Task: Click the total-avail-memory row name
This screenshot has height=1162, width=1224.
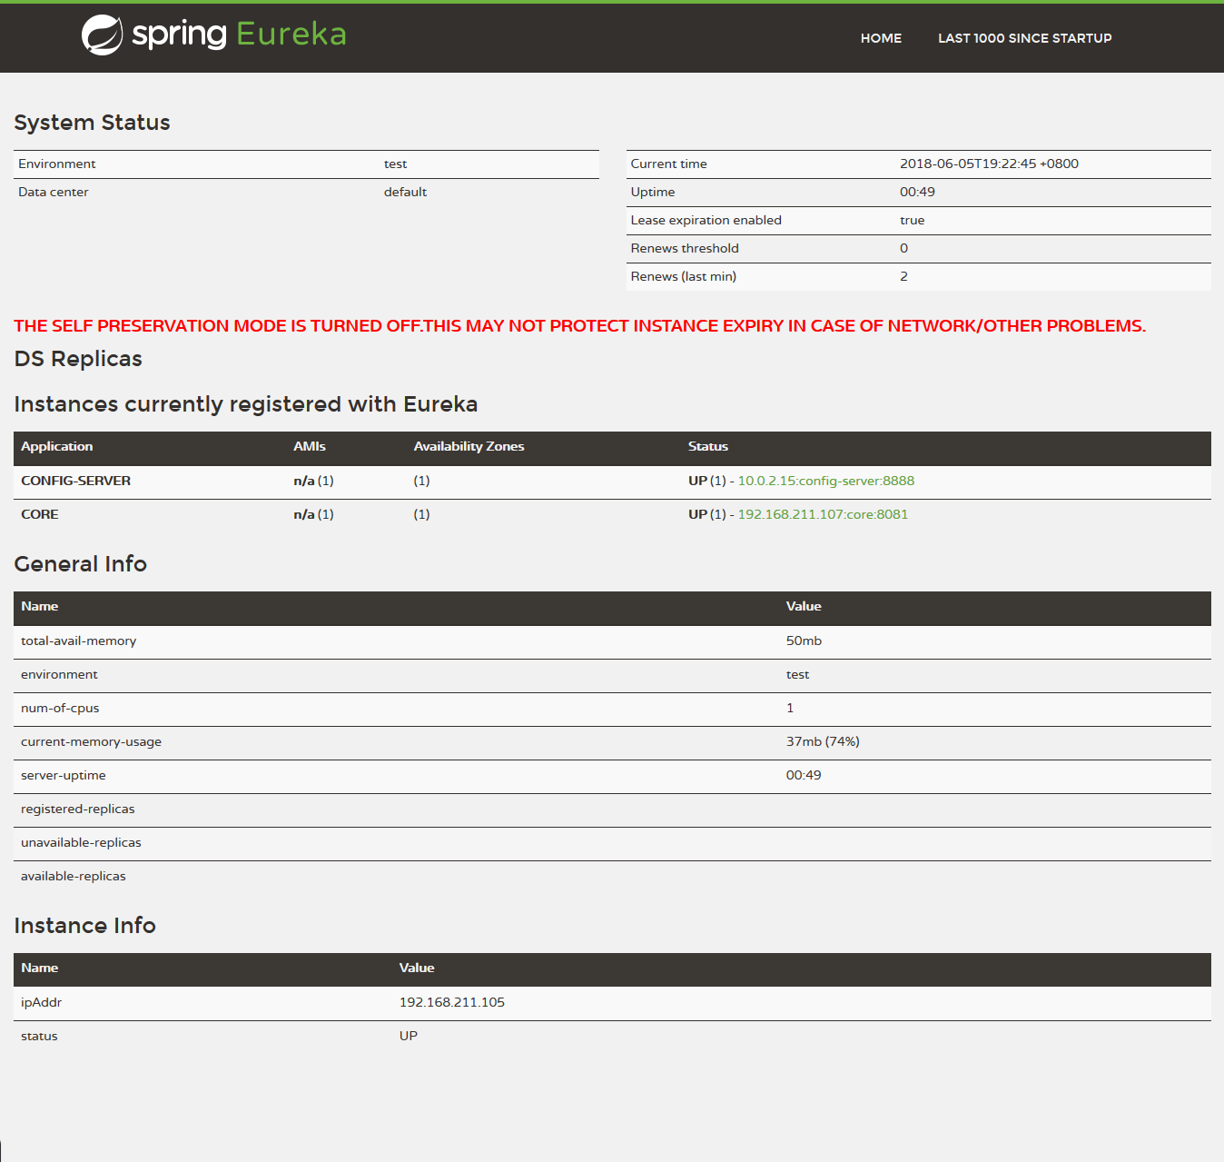Action: [78, 641]
